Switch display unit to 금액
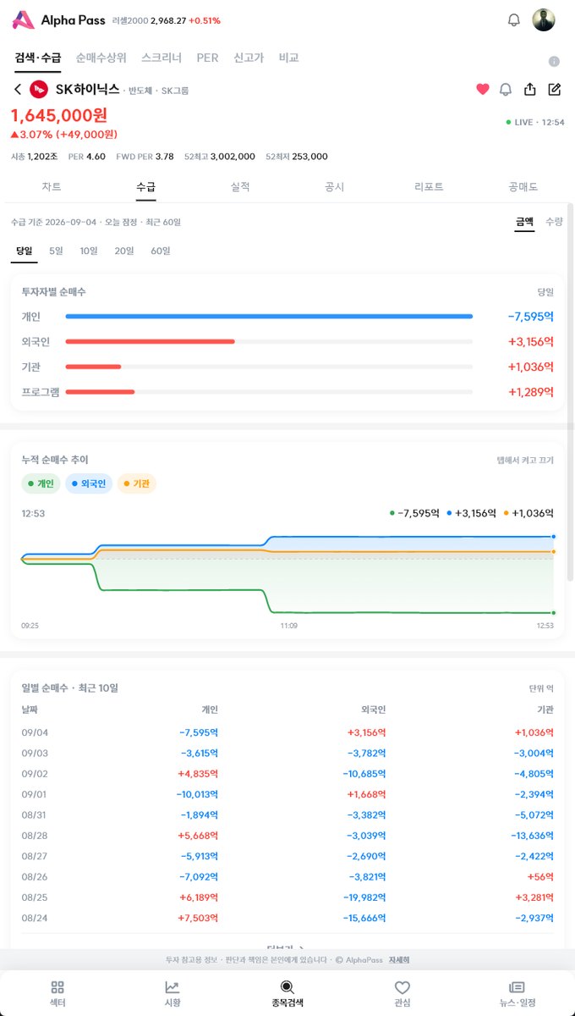Image resolution: width=575 pixels, height=1016 pixels. click(x=524, y=221)
